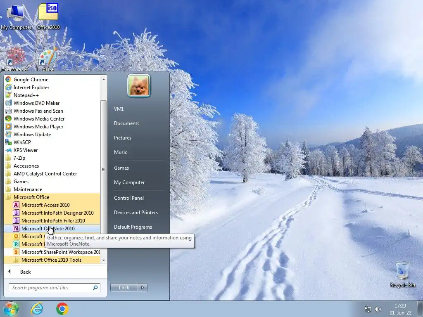423x317 pixels.
Task: Expand the Maintenance folder
Action: [x=52, y=189]
